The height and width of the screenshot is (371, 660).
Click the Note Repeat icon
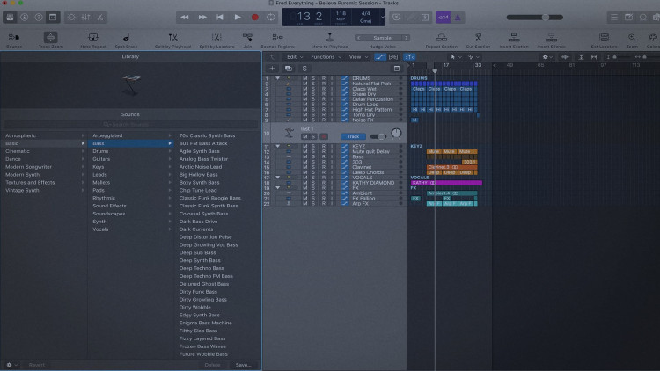(x=93, y=40)
